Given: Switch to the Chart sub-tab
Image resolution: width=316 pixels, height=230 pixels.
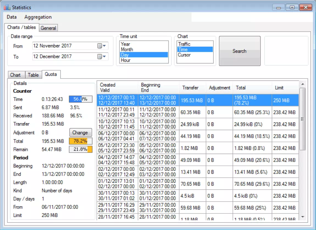Looking at the screenshot, I should point(15,75).
